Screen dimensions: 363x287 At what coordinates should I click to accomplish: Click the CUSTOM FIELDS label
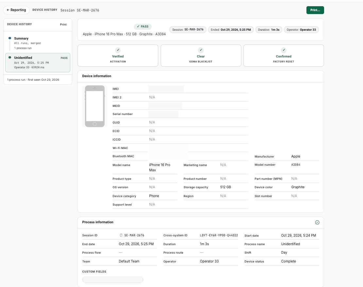(x=94, y=272)
